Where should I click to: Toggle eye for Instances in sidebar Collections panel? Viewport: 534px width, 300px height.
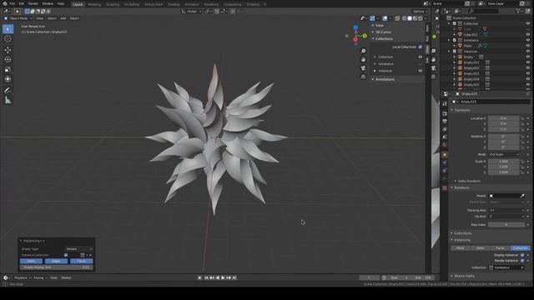[421, 71]
